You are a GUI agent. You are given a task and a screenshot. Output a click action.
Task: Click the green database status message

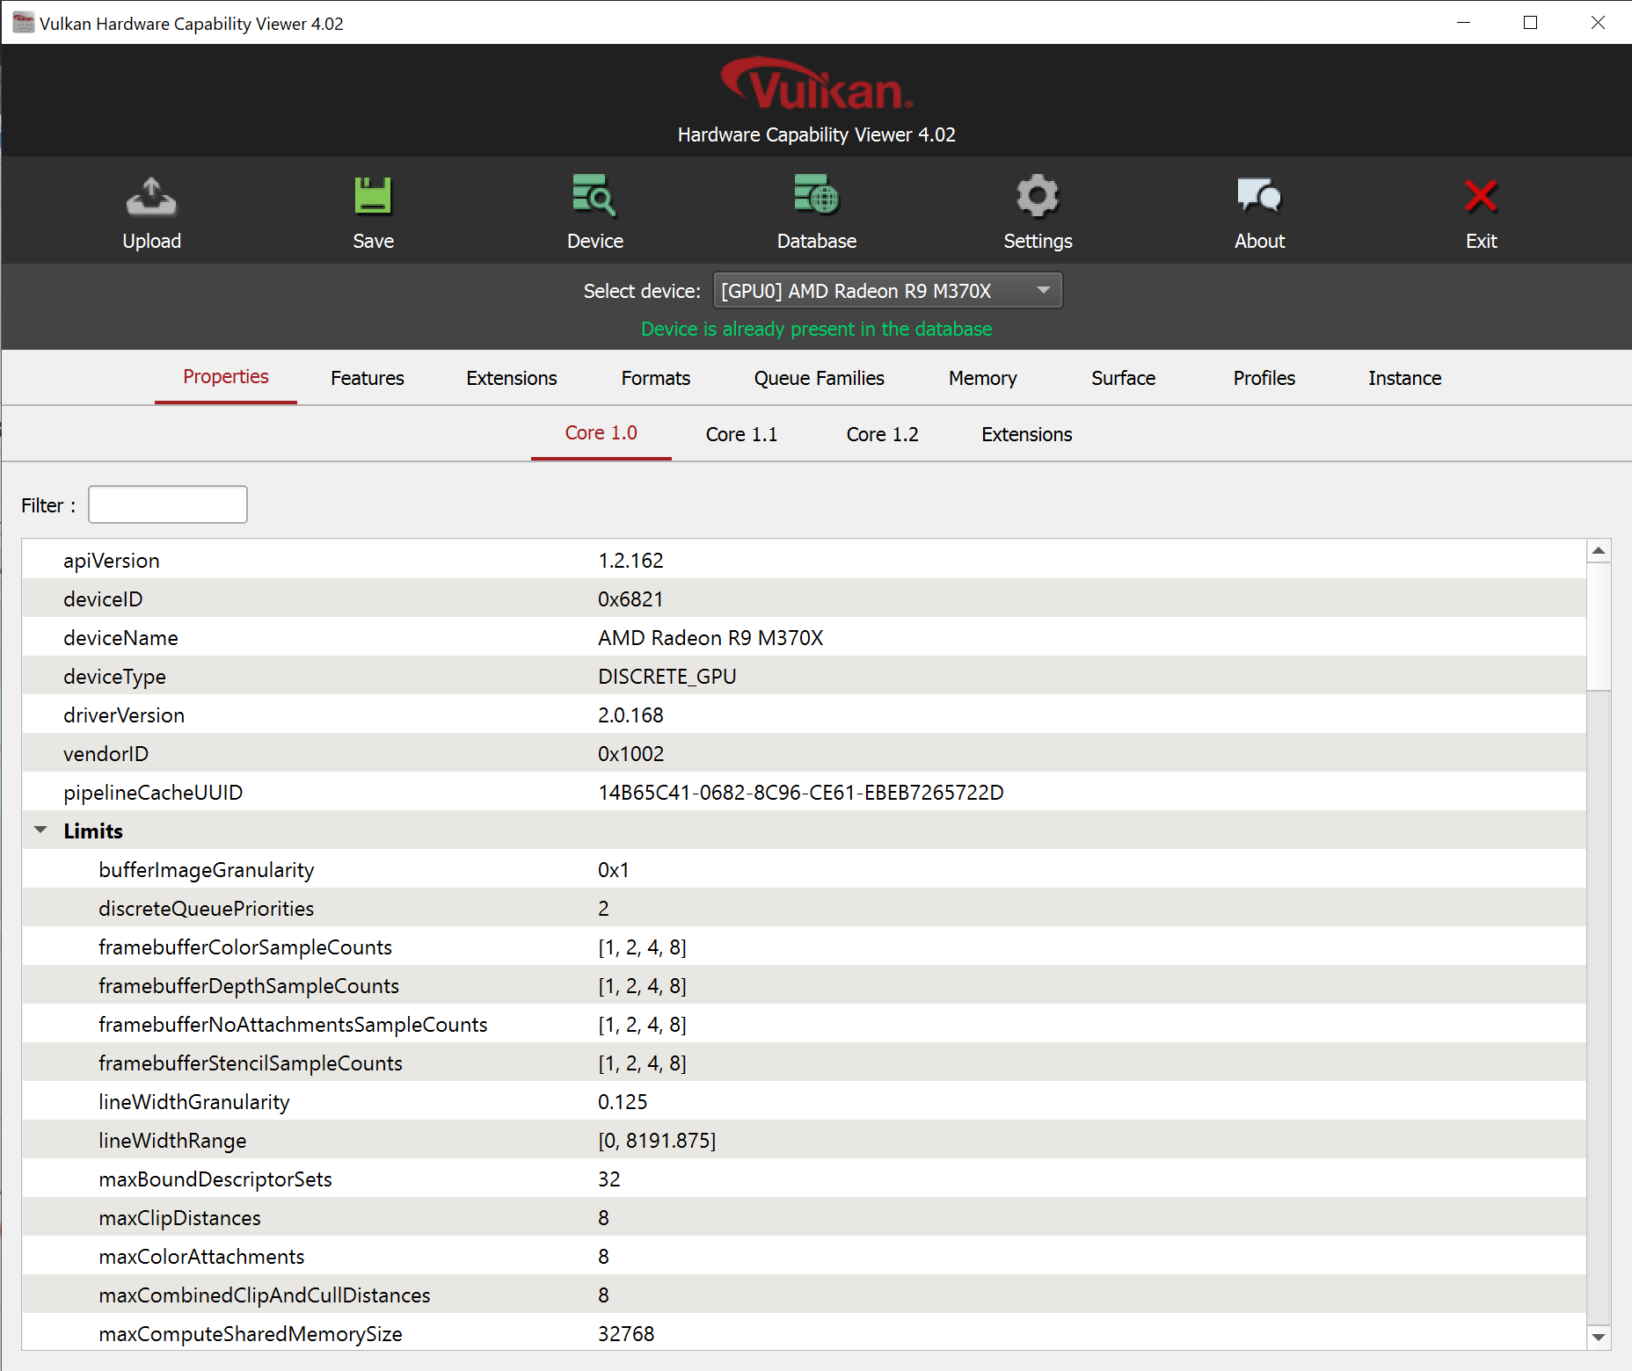click(x=816, y=329)
